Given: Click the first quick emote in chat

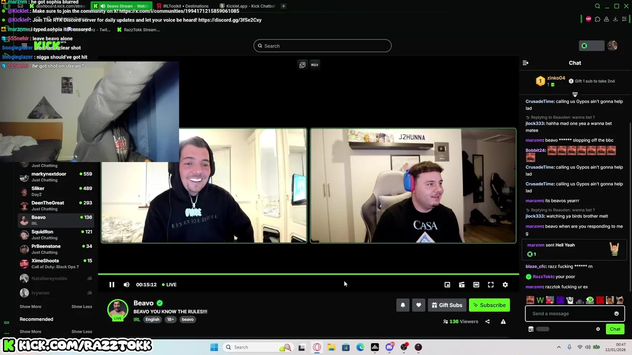Looking at the screenshot, I should pyautogui.click(x=530, y=300).
